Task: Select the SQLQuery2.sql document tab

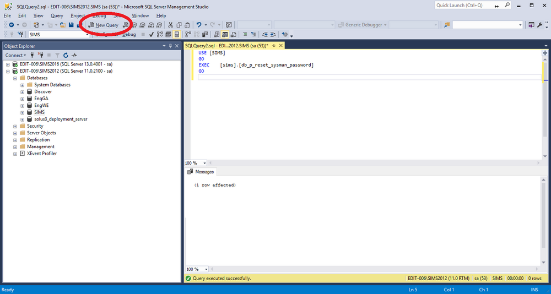Action: [x=226, y=46]
